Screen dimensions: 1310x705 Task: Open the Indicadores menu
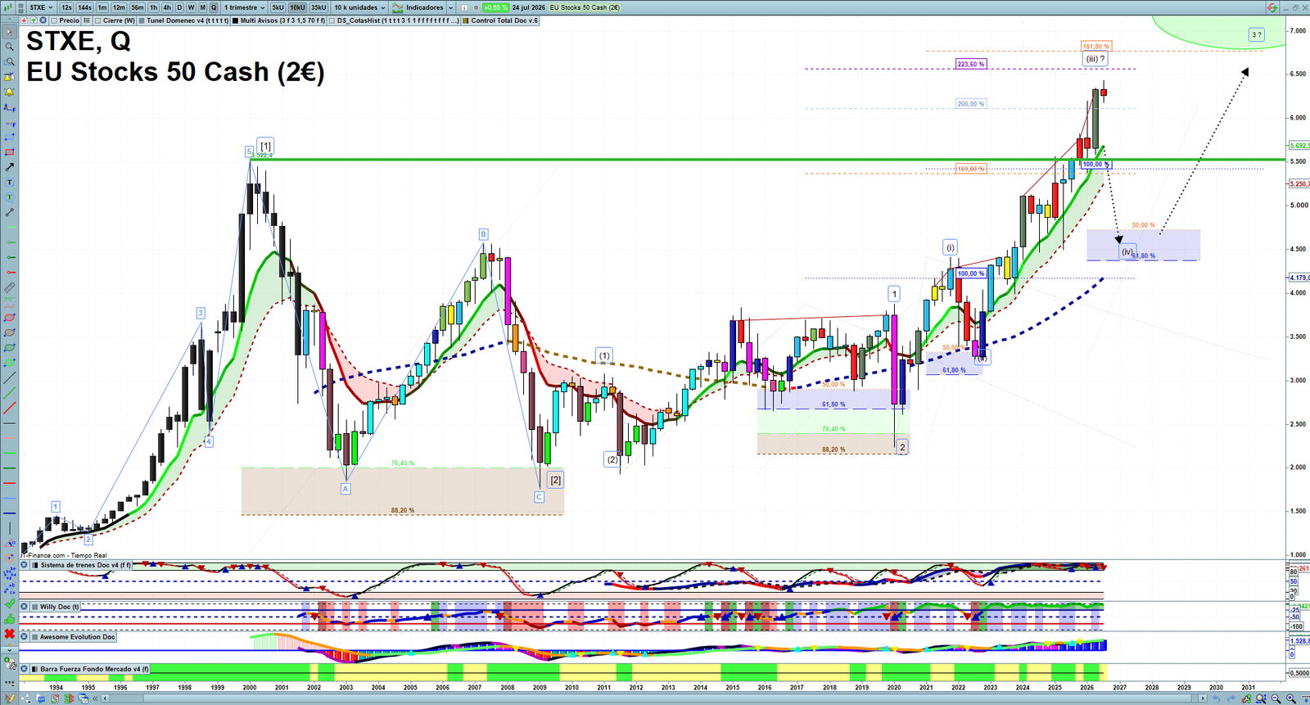[418, 7]
